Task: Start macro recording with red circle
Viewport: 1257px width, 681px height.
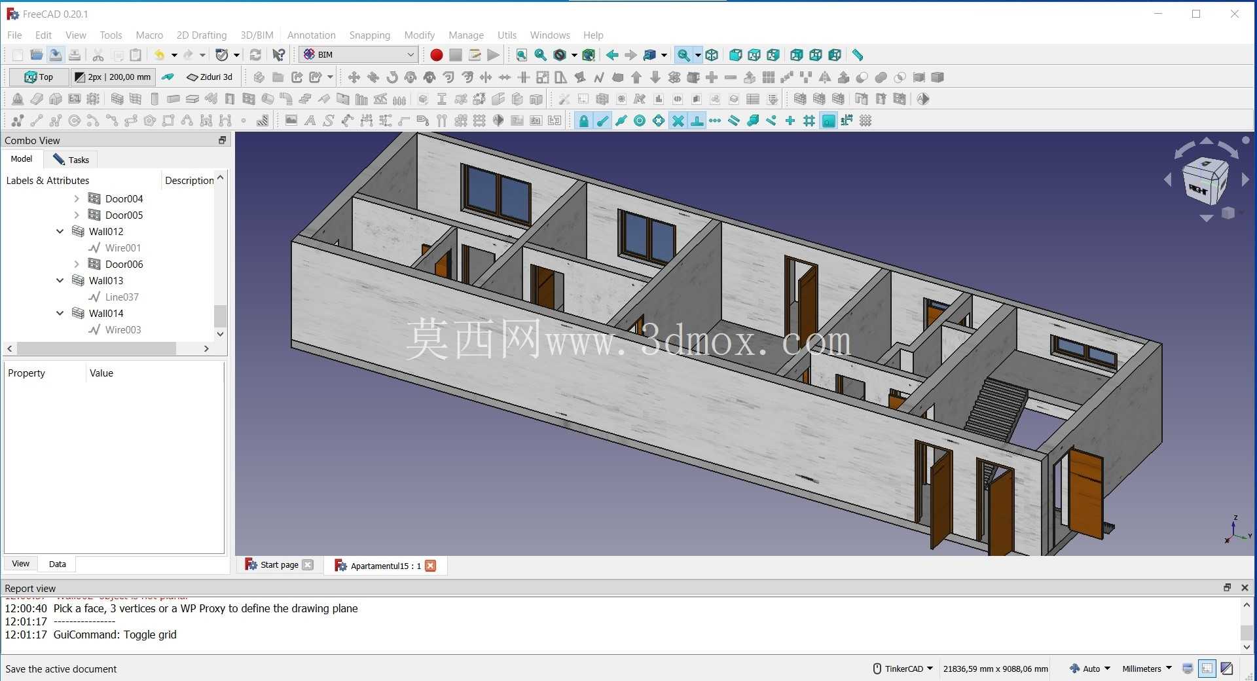Action: click(437, 55)
